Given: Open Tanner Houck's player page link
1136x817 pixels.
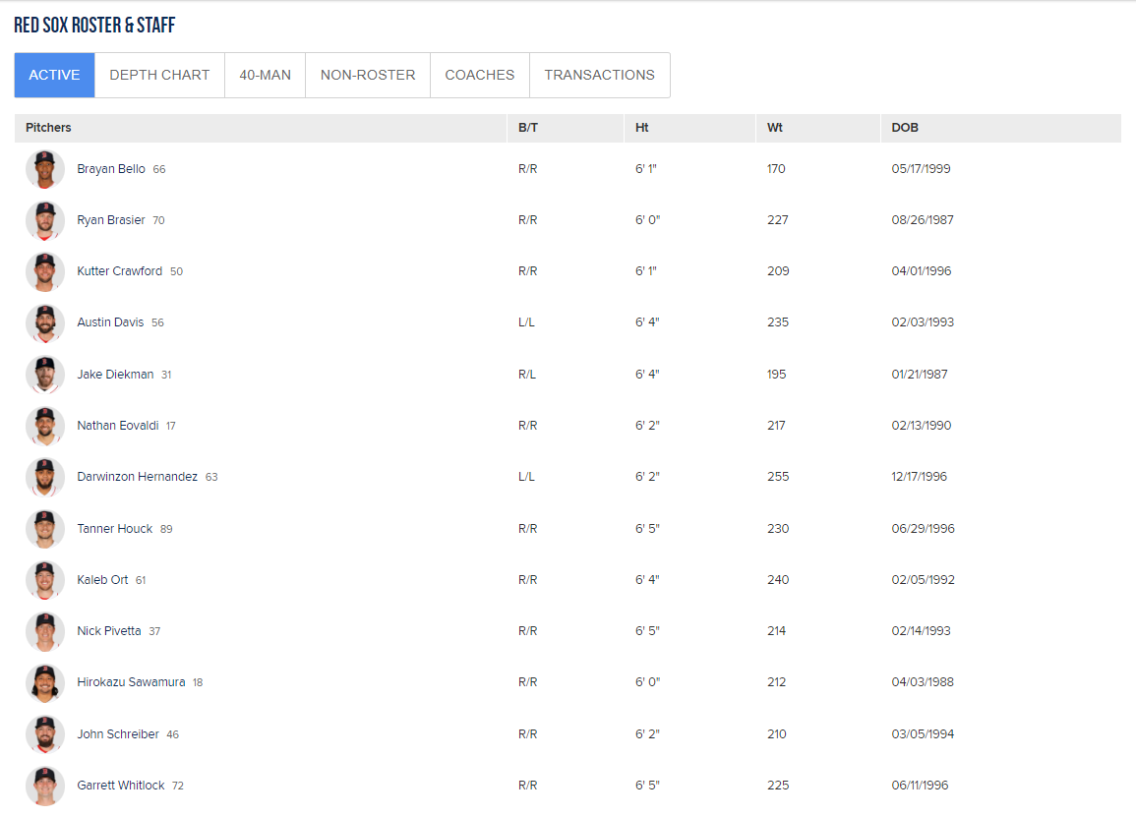Looking at the screenshot, I should [114, 529].
